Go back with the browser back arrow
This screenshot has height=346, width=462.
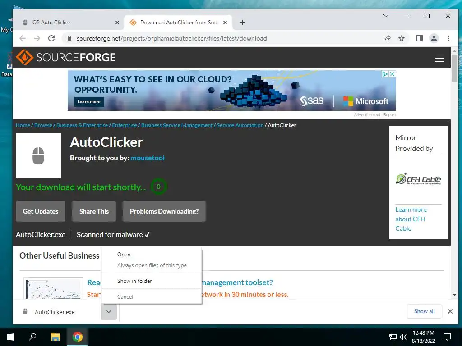point(23,38)
